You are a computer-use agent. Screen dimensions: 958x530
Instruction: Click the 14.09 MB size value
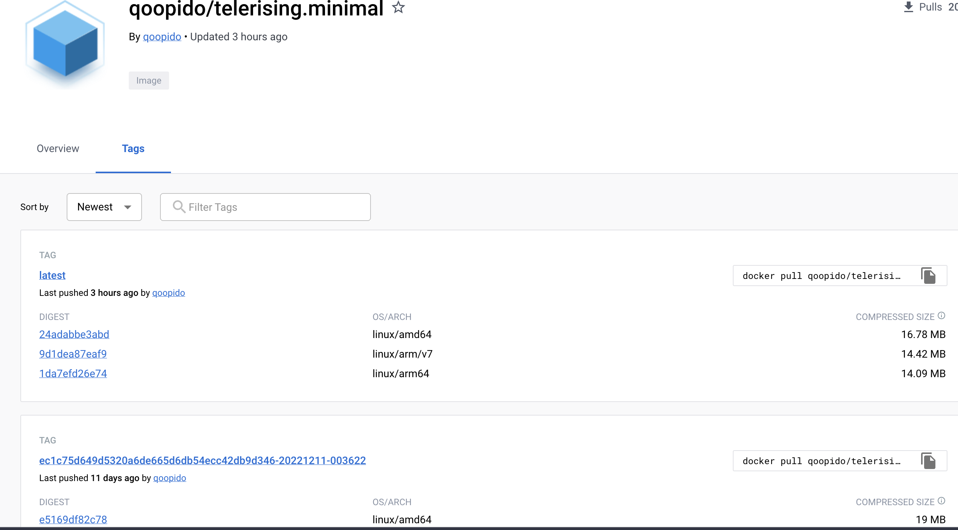point(923,373)
